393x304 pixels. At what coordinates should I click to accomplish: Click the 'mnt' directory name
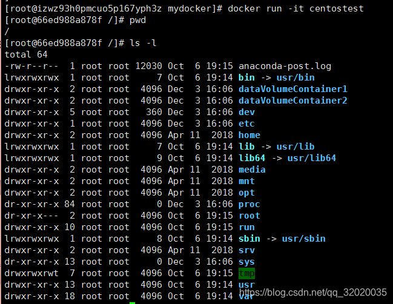coord(246,182)
